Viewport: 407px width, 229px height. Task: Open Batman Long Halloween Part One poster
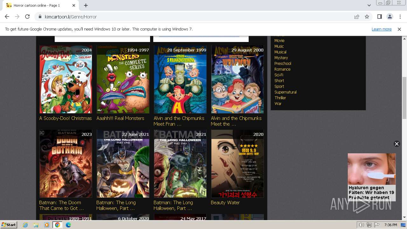(123, 163)
